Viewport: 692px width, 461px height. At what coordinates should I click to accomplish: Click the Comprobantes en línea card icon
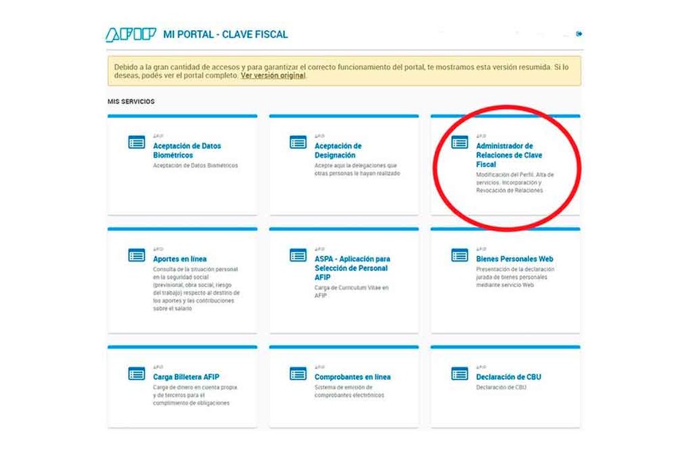click(298, 374)
